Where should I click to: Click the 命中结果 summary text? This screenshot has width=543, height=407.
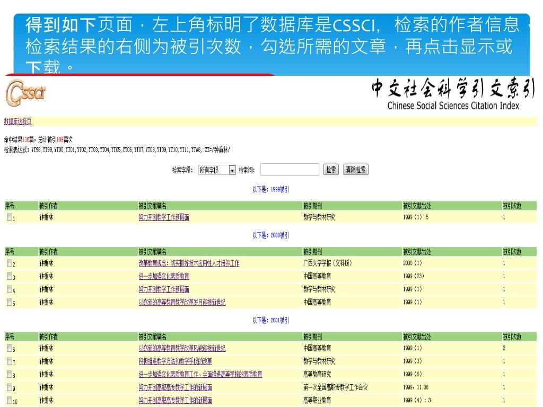[38, 139]
